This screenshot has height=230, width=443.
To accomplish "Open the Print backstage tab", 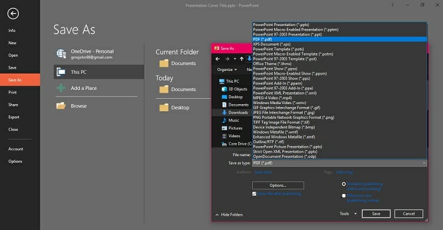I will click(x=12, y=92).
